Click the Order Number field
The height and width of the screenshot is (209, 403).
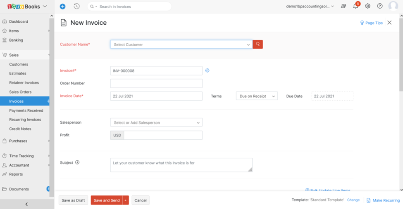pyautogui.click(x=156, y=83)
